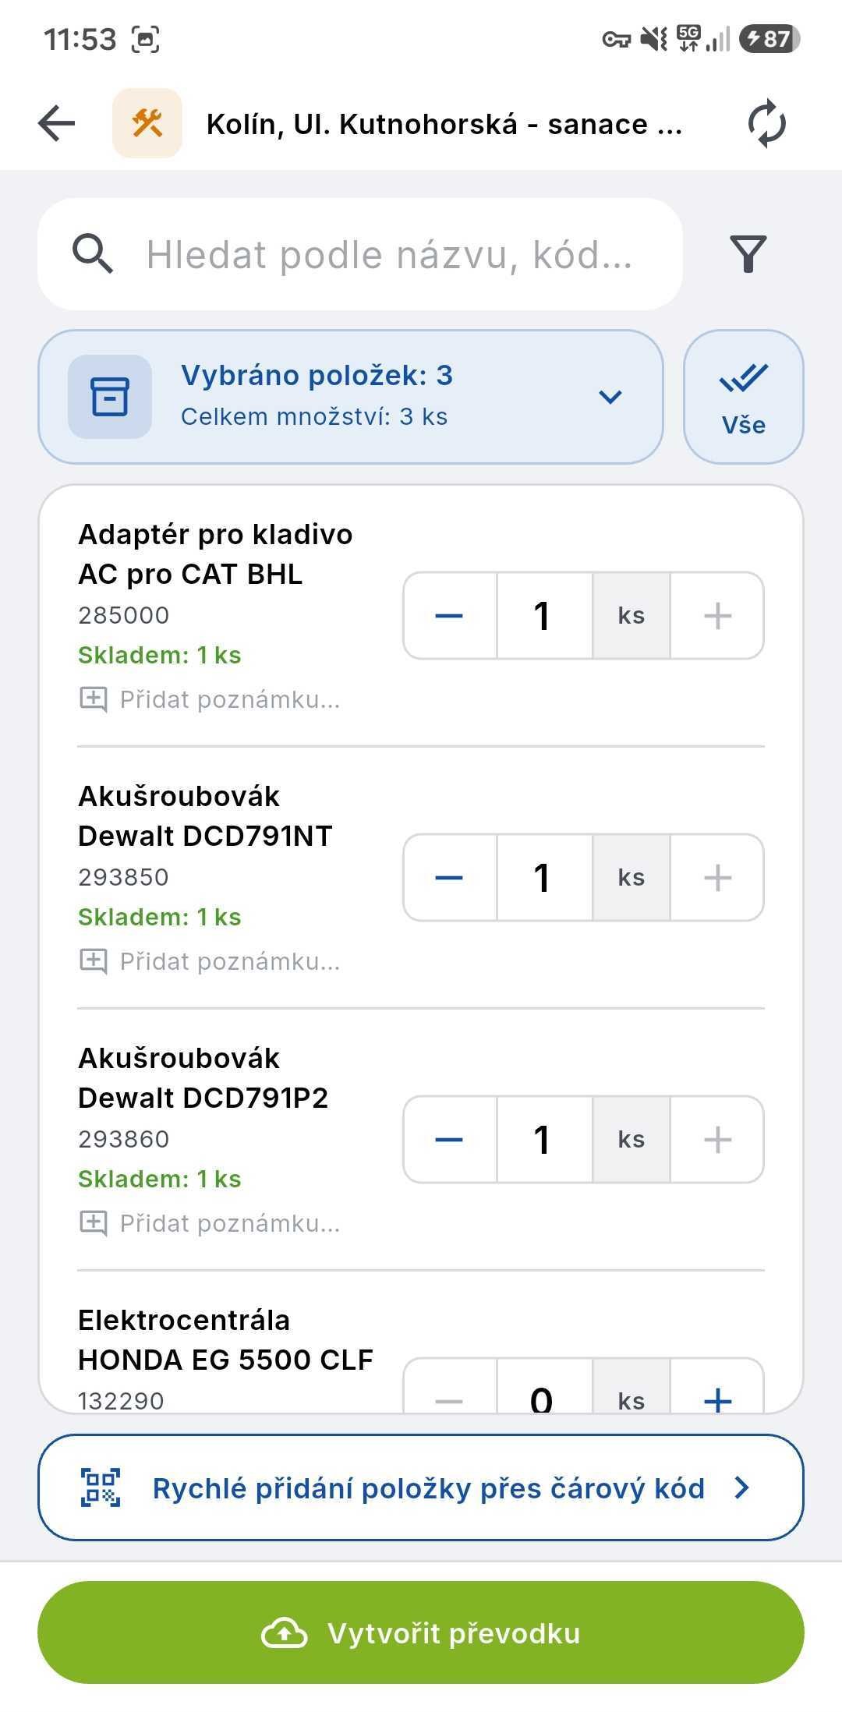Increase quantity of Elektrocentrála HONDA EG 5500
This screenshot has height=1712, width=842.
(717, 1391)
